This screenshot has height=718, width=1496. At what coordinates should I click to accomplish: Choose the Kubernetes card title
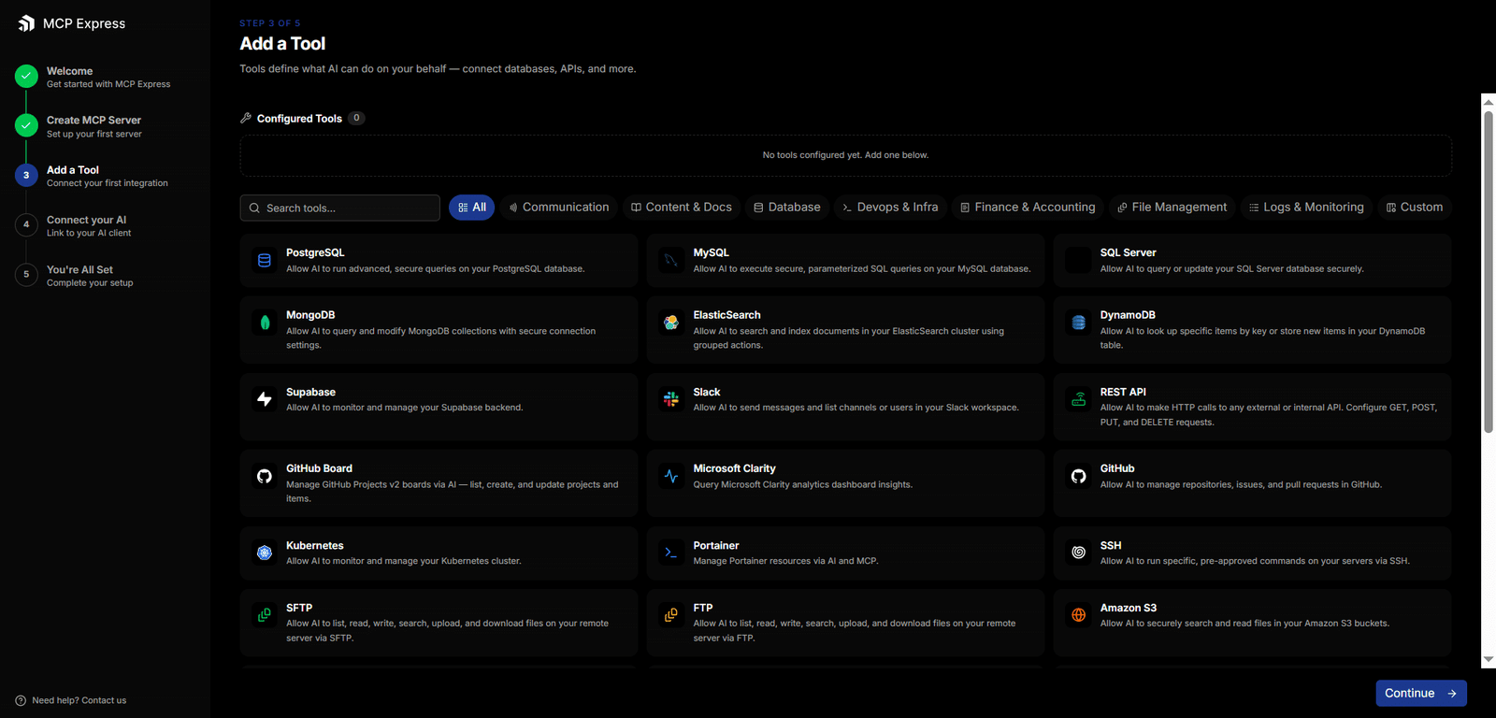click(315, 545)
